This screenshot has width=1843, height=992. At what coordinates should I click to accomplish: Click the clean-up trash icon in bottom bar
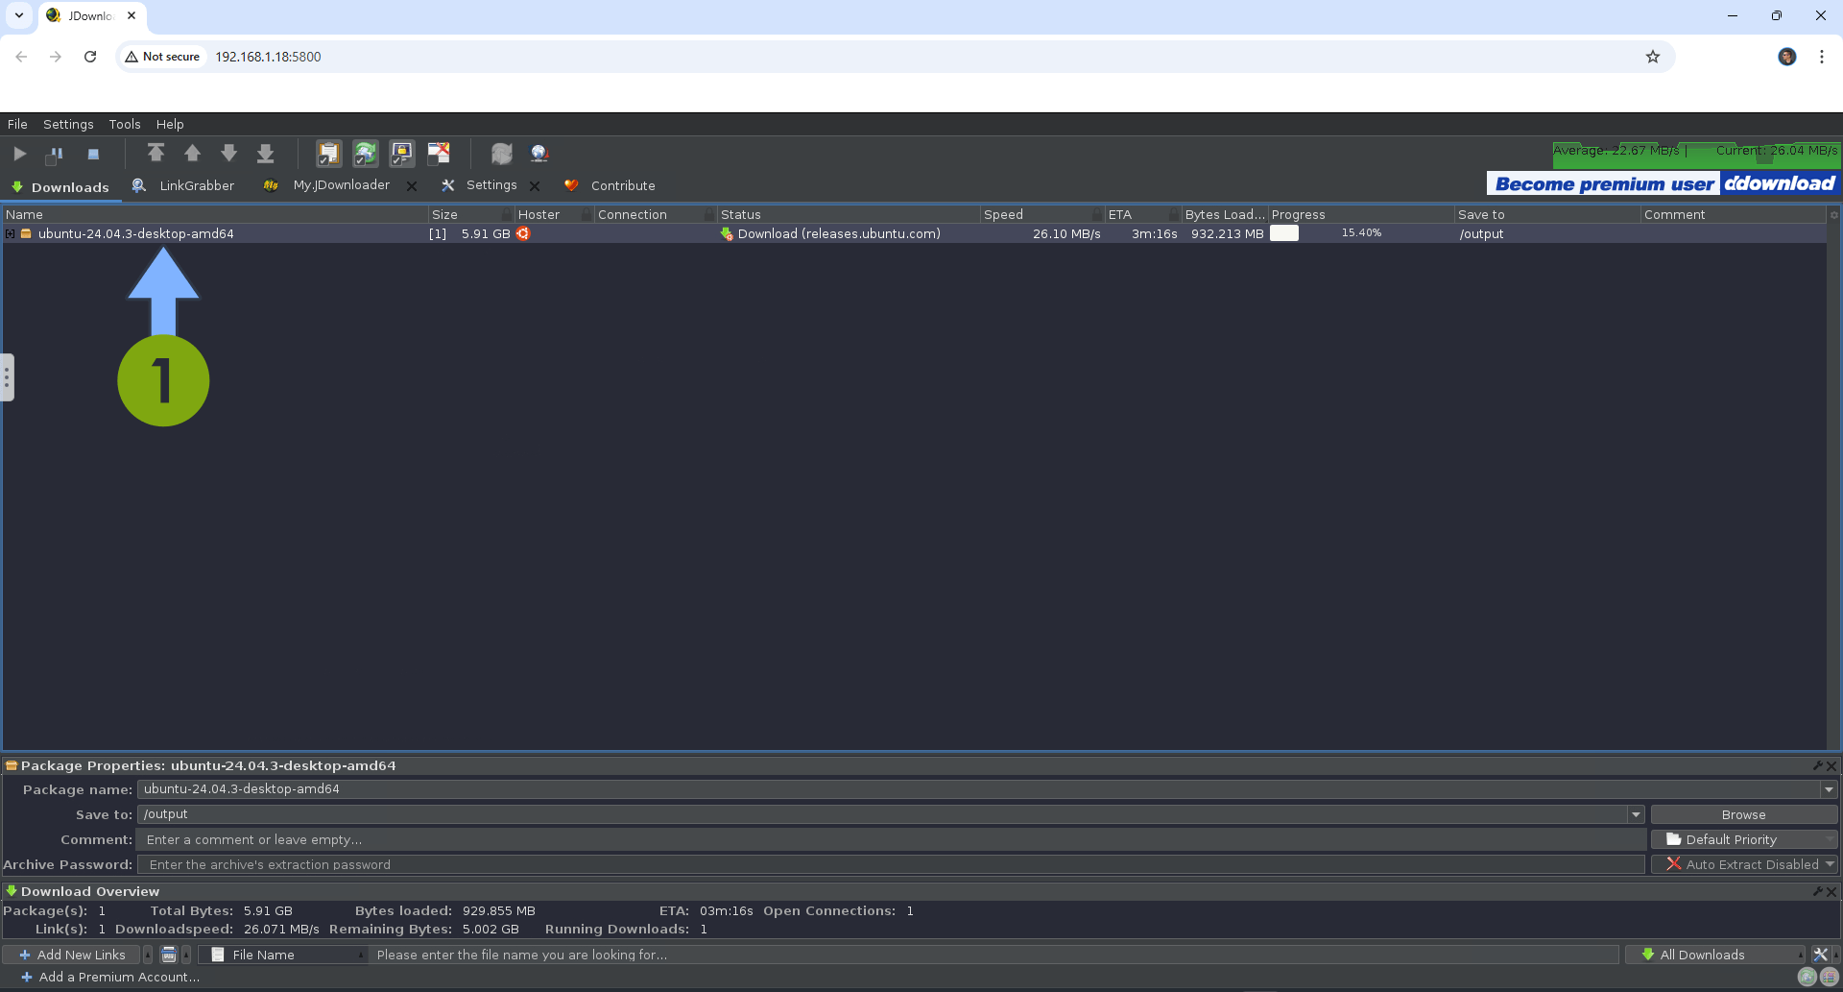coord(169,955)
